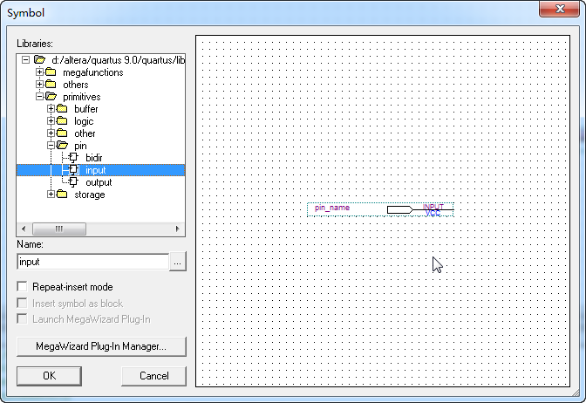Collapse the pin folder node
Viewport: 586px width, 403px height.
pyautogui.click(x=51, y=146)
